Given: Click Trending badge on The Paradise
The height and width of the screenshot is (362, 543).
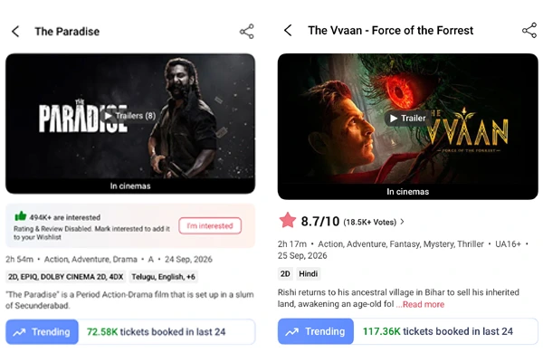Looking at the screenshot, I should point(42,332).
